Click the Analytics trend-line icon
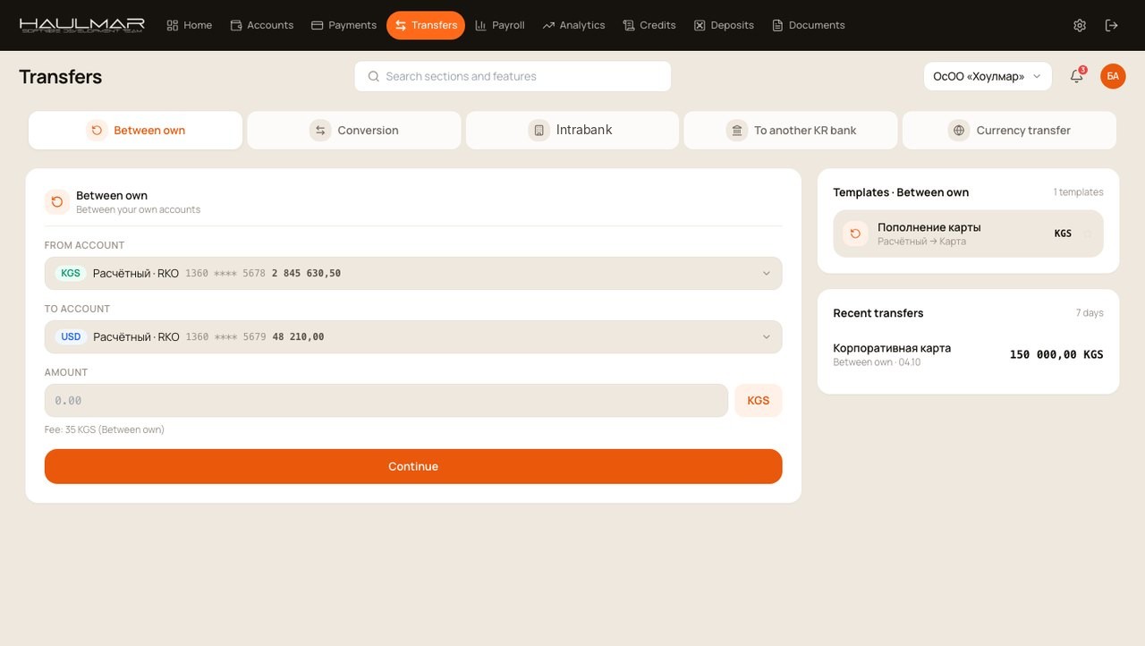1145x646 pixels. tap(548, 25)
